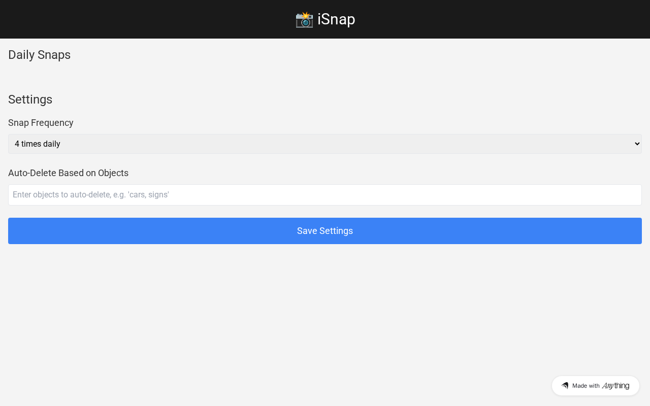Open the Snap Frequency dropdown

(x=325, y=144)
